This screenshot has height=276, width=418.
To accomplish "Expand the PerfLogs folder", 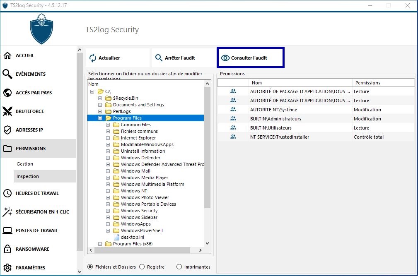I will [100, 111].
